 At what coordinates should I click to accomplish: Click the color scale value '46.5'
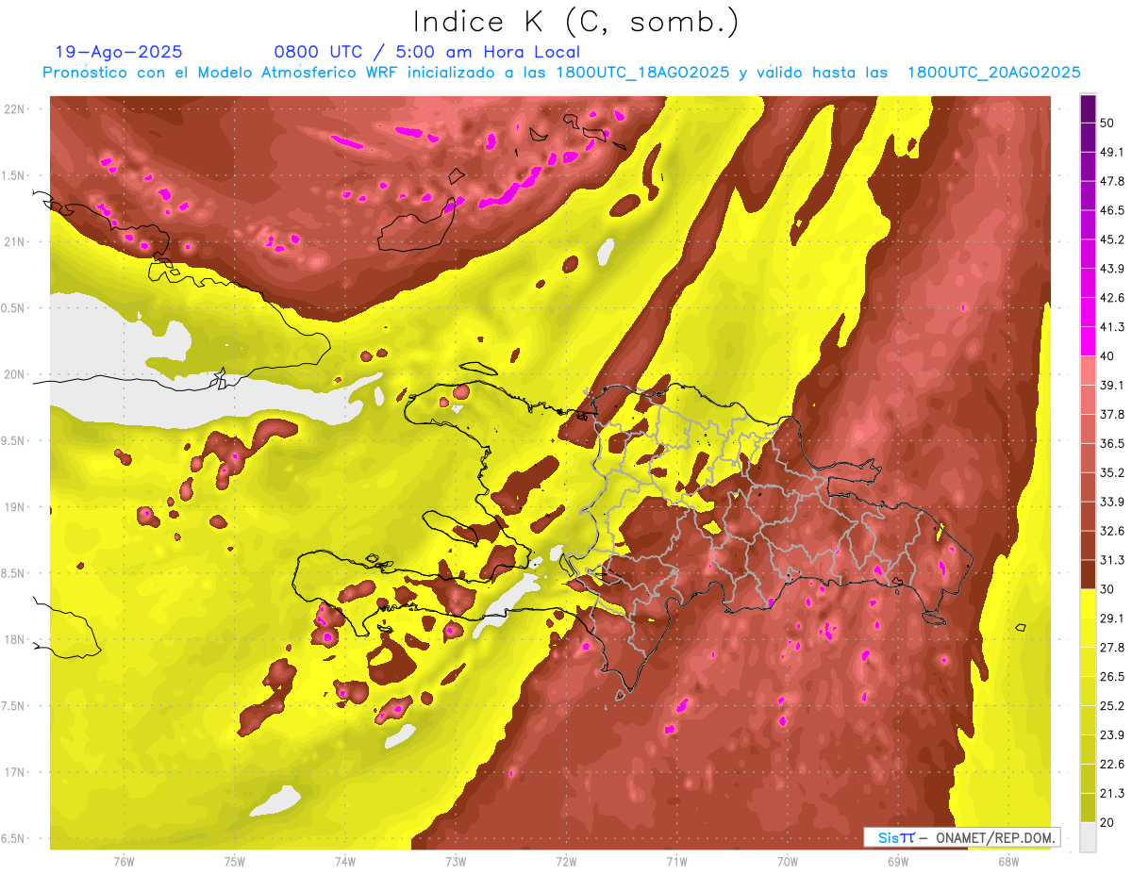pos(1112,211)
